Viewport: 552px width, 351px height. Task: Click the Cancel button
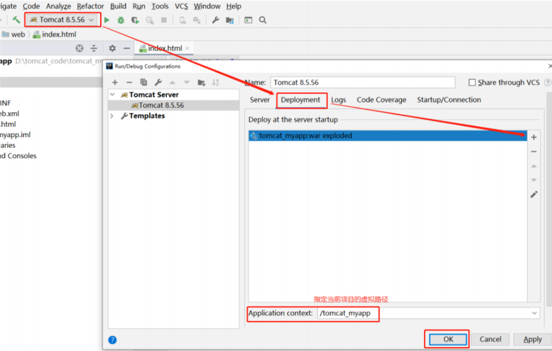[490, 339]
